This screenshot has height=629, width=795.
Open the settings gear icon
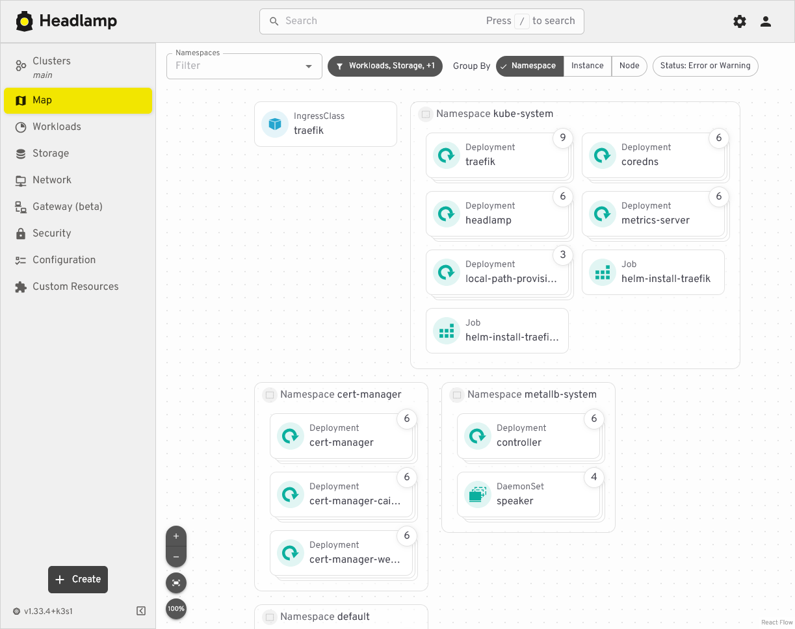(x=740, y=21)
